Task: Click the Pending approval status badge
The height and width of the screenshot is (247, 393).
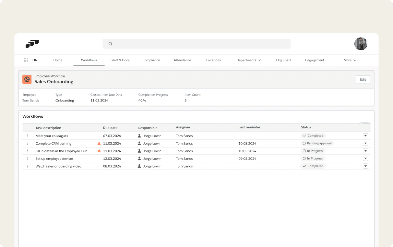Action: 317,143
